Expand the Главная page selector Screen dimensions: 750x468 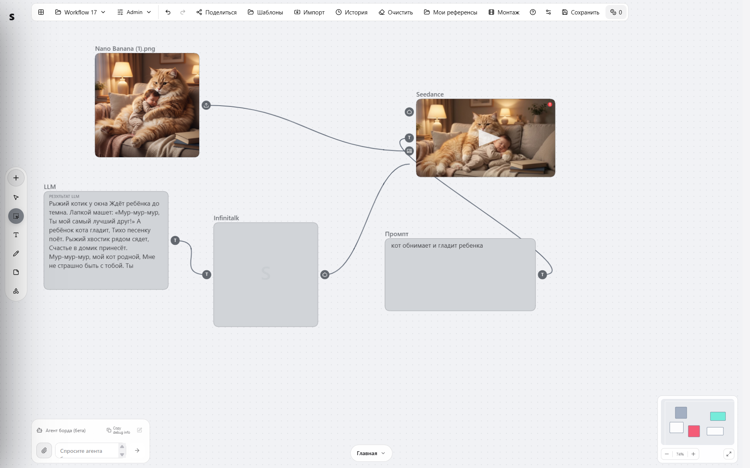pos(371,453)
